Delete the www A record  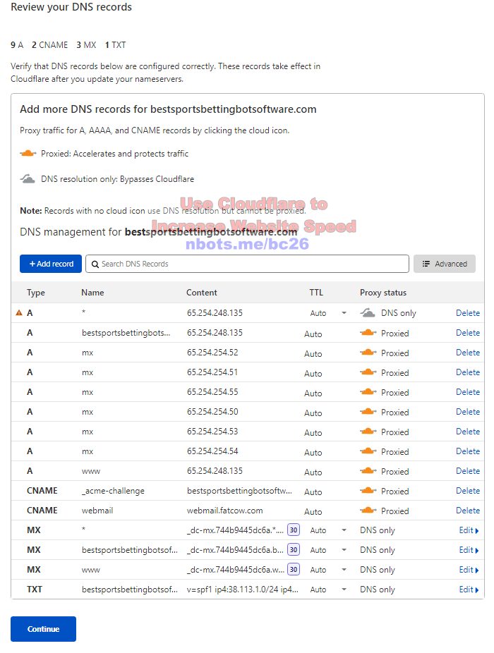pos(468,471)
